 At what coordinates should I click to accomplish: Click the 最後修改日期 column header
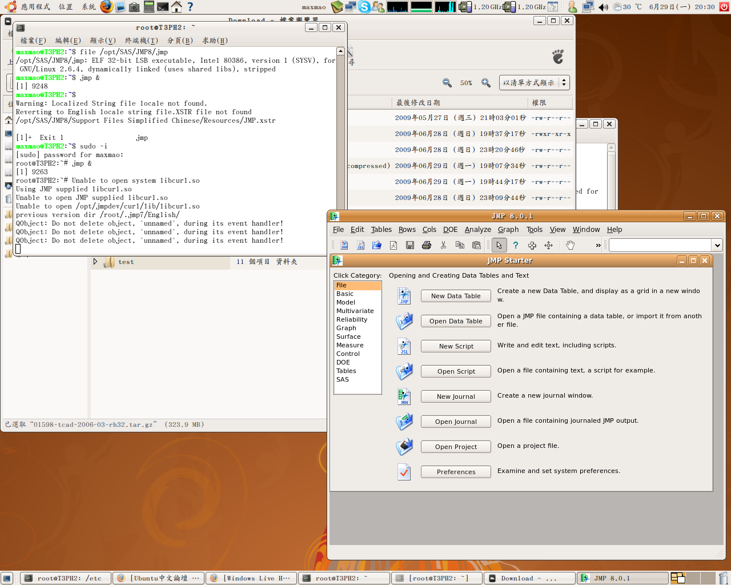[x=460, y=103]
